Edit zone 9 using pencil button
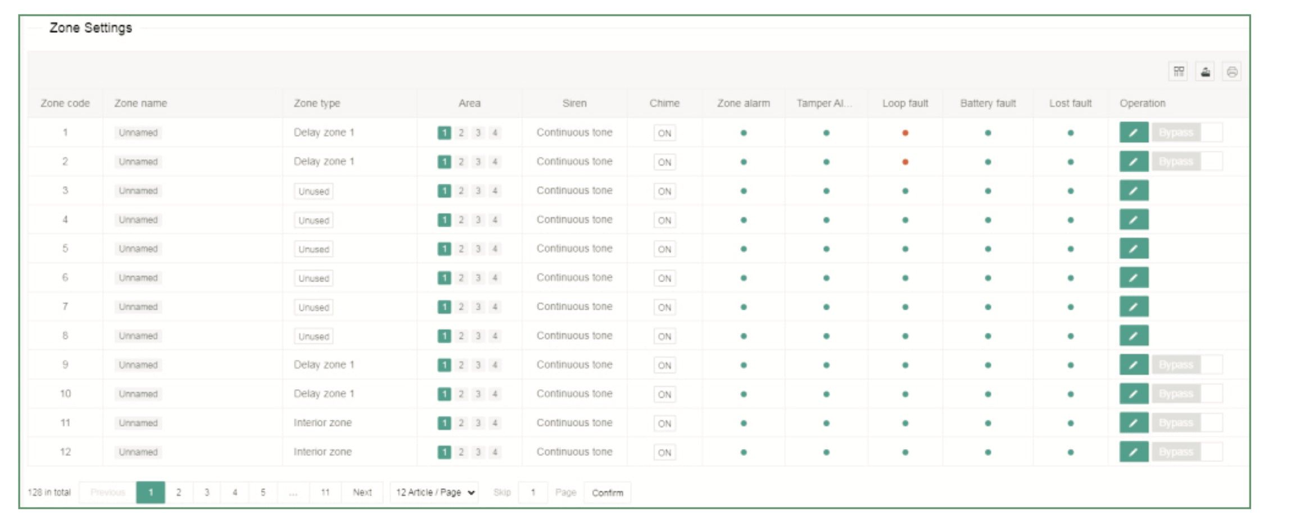Screen dimensions: 1295x525 click(1133, 365)
